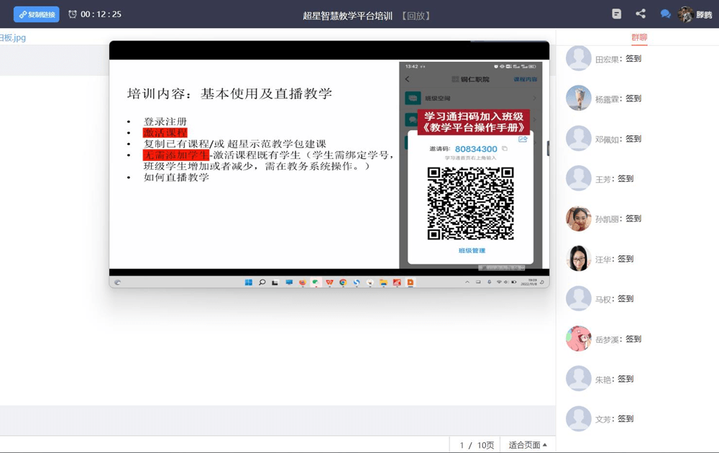
Task: Click 杨露霖's avatar in chat
Action: (578, 98)
